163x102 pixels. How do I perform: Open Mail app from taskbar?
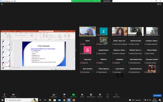click(x=59, y=100)
